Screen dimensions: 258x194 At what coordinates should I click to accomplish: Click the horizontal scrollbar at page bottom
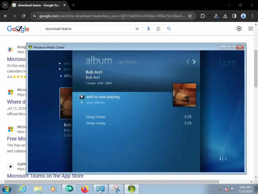(x=112, y=182)
